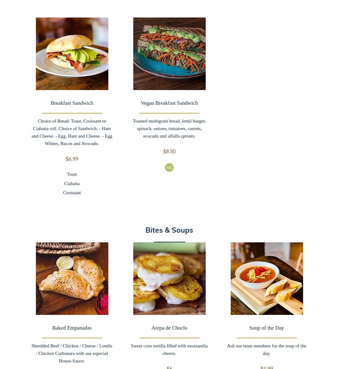This screenshot has width=339, height=369.
Task: View the Soup of the Day image
Action: 267,279
